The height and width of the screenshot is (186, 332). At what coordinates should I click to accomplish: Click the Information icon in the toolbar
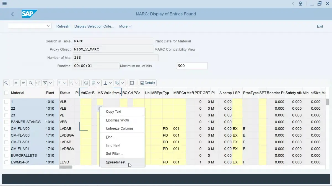tap(132, 83)
